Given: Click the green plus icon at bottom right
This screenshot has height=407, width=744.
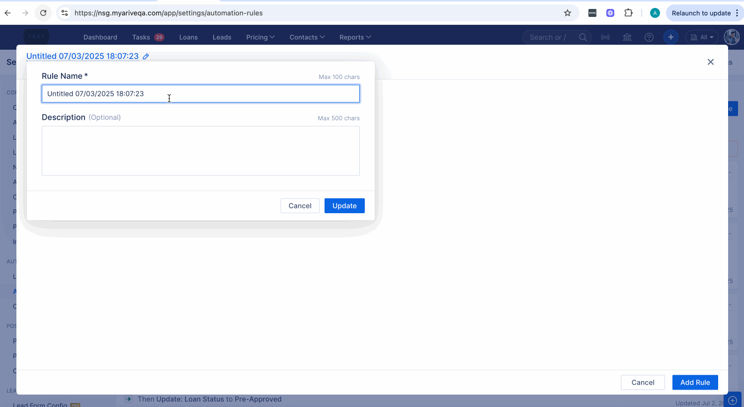Looking at the screenshot, I should 732,400.
